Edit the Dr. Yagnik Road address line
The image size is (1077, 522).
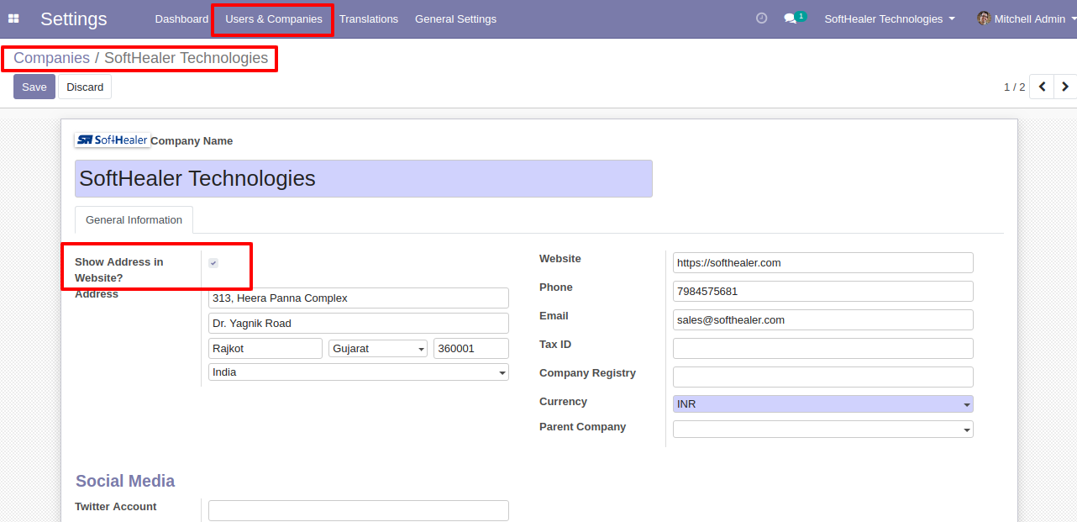click(359, 323)
